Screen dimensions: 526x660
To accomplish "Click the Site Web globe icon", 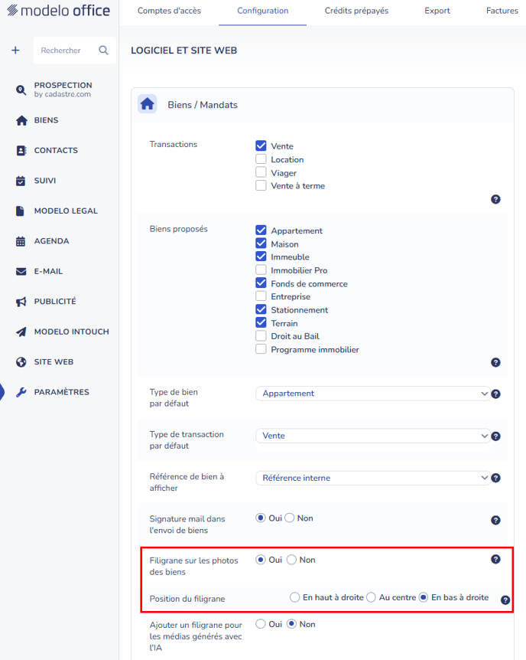I will point(21,362).
